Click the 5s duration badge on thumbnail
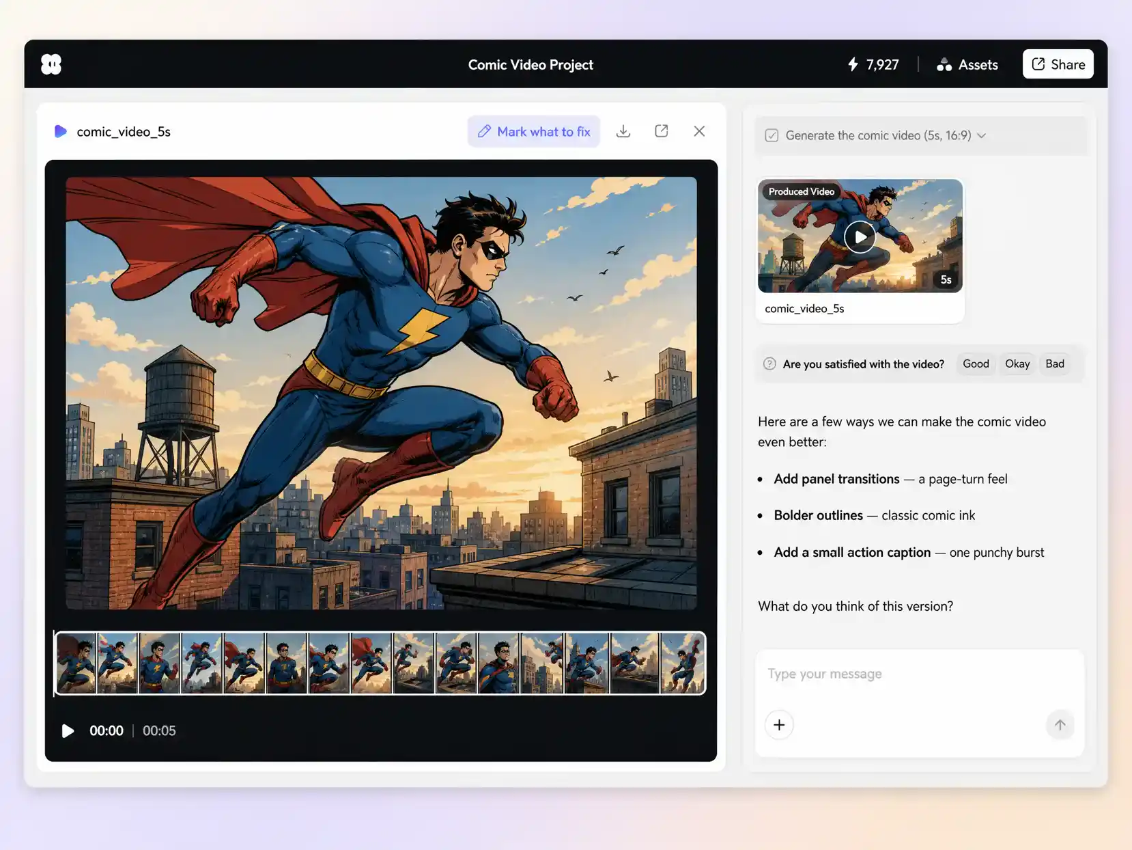1132x850 pixels. 946,279
